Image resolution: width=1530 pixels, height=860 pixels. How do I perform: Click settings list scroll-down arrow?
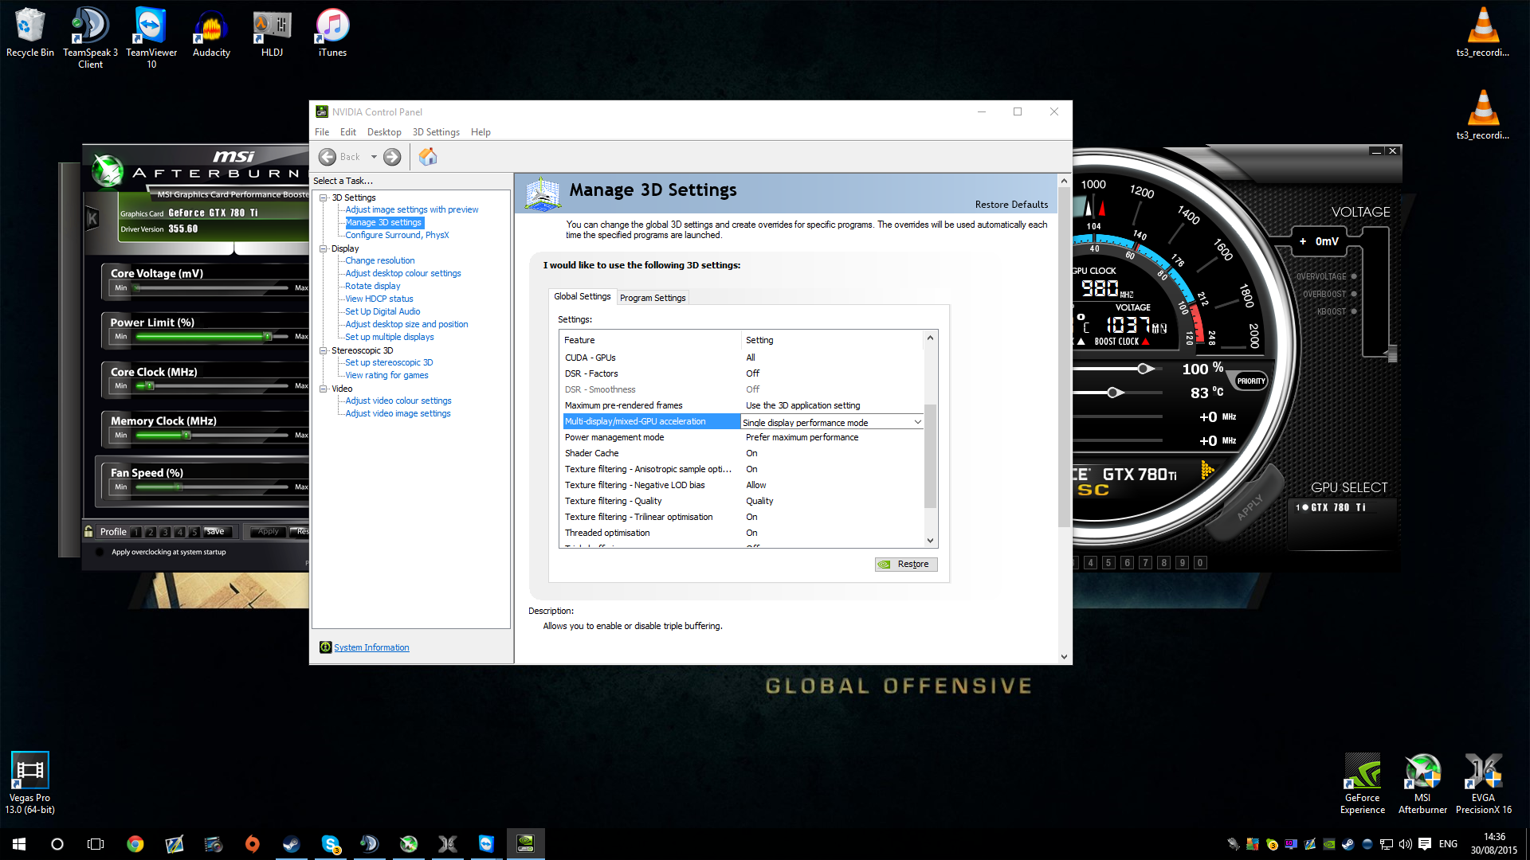click(930, 541)
